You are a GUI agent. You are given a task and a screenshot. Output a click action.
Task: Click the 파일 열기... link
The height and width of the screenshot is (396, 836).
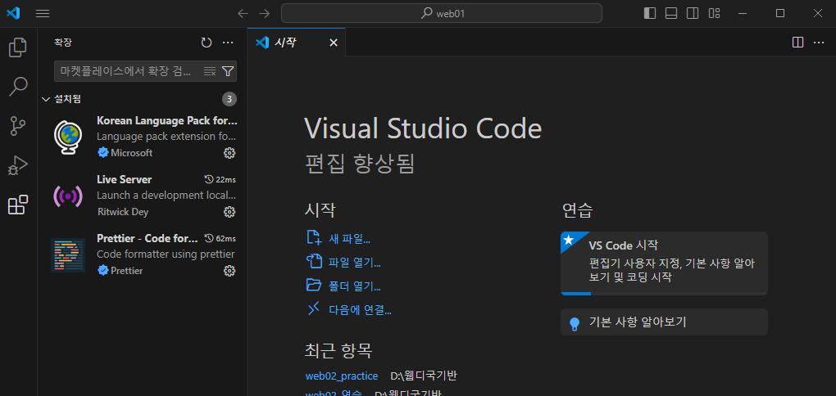[355, 263]
